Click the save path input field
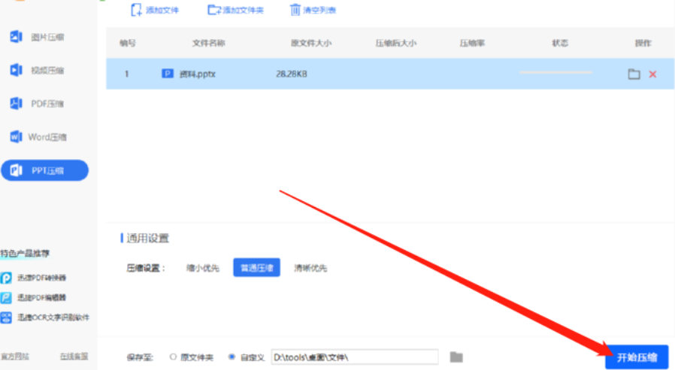The height and width of the screenshot is (370, 675). 355,357
